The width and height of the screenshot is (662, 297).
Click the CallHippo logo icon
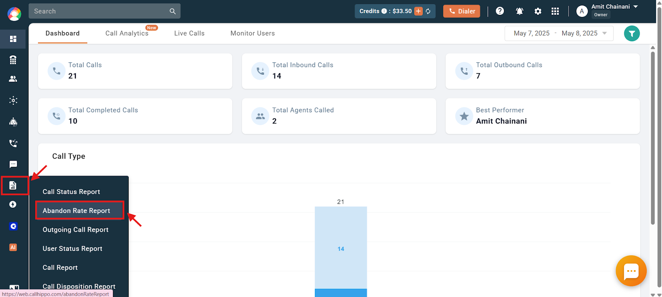point(14,14)
